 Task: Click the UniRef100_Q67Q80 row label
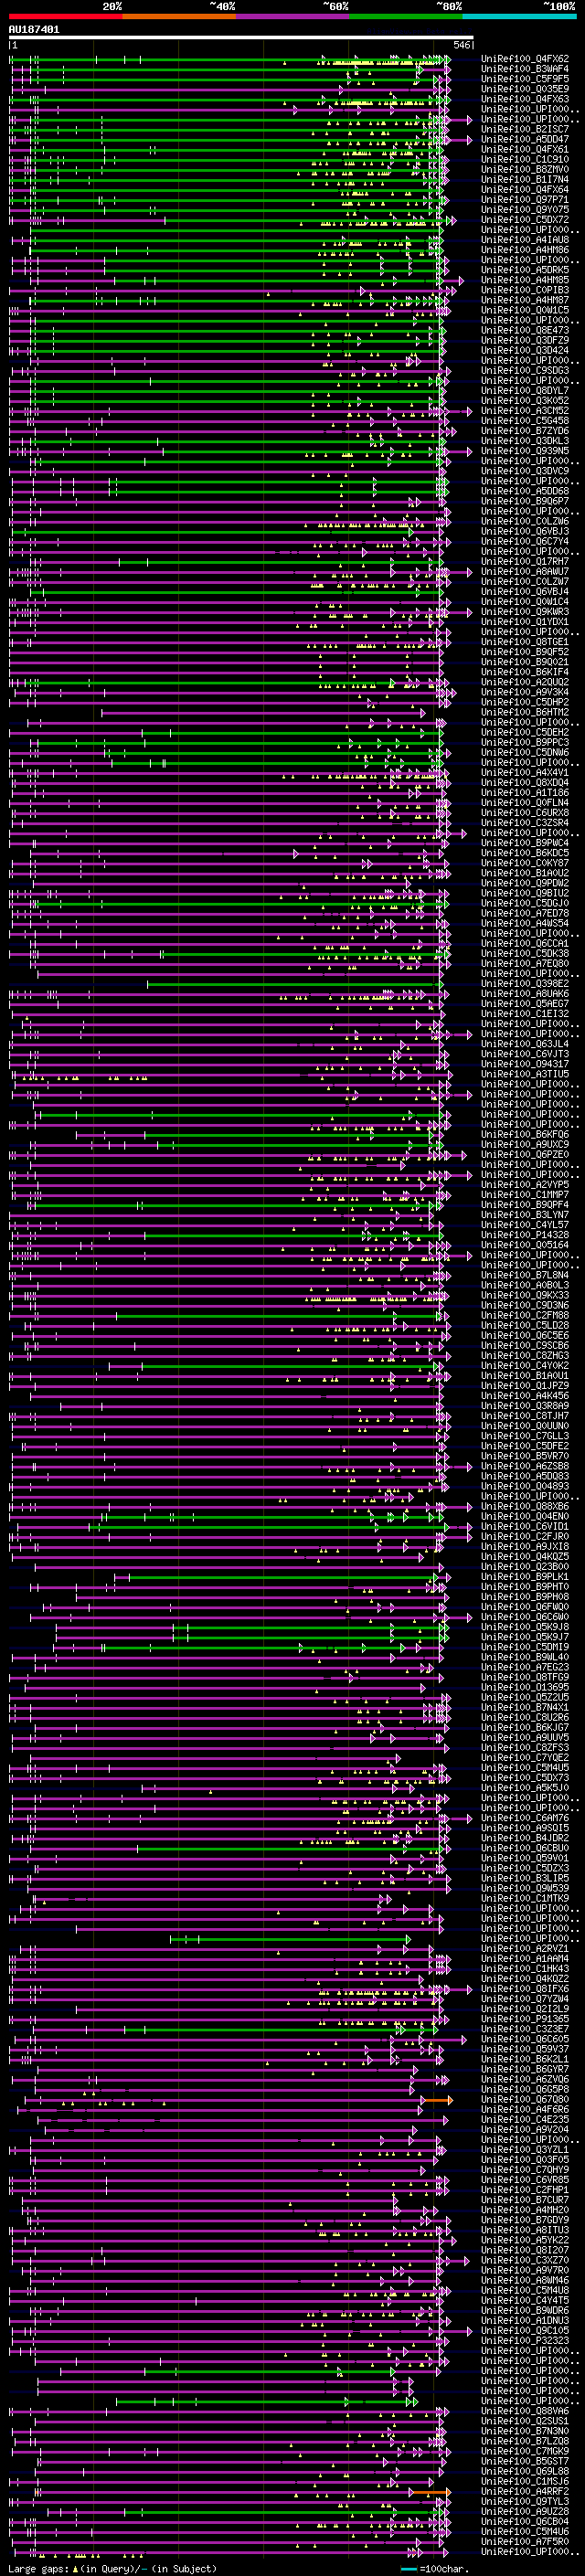tap(525, 2099)
